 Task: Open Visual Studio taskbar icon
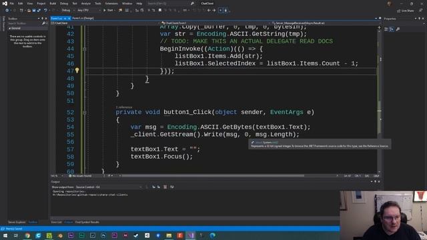pyautogui.click(x=191, y=235)
